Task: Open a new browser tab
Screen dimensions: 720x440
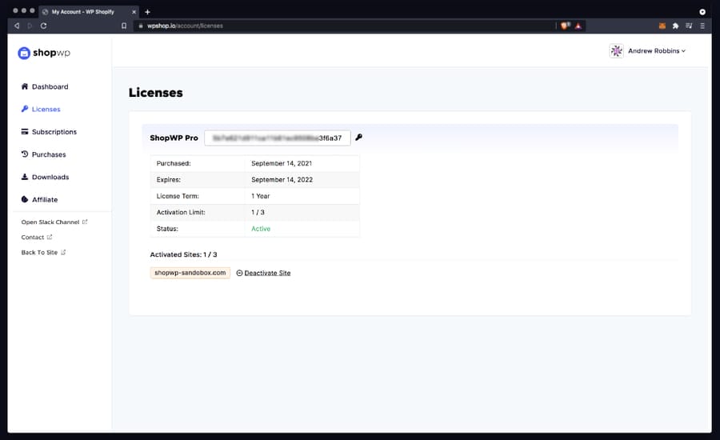Action: point(147,12)
